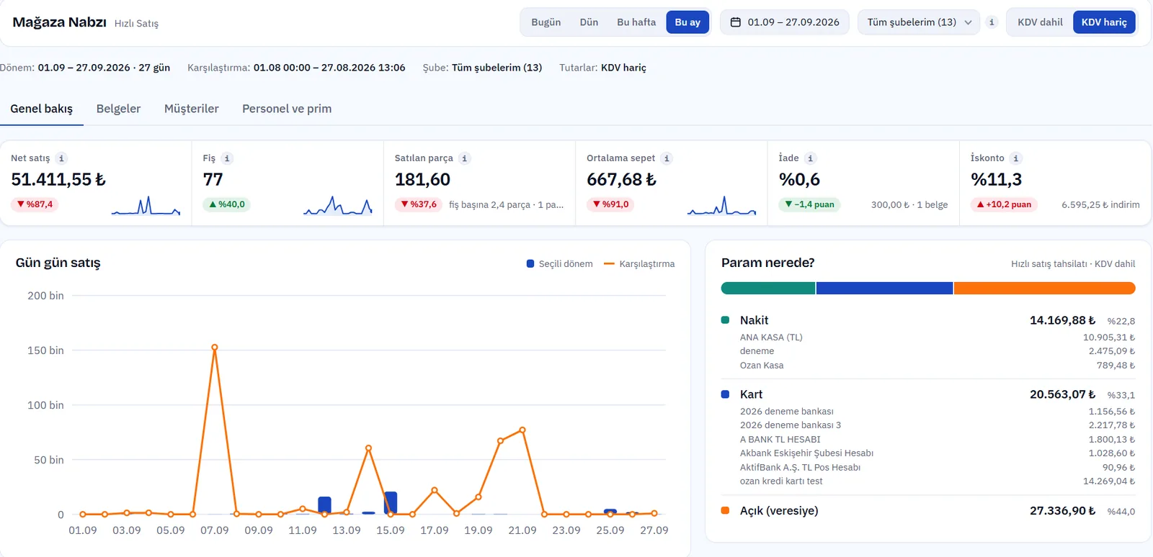Screen dimensions: 1153x557
Task: Click the calendar icon in the date range
Action: click(736, 22)
